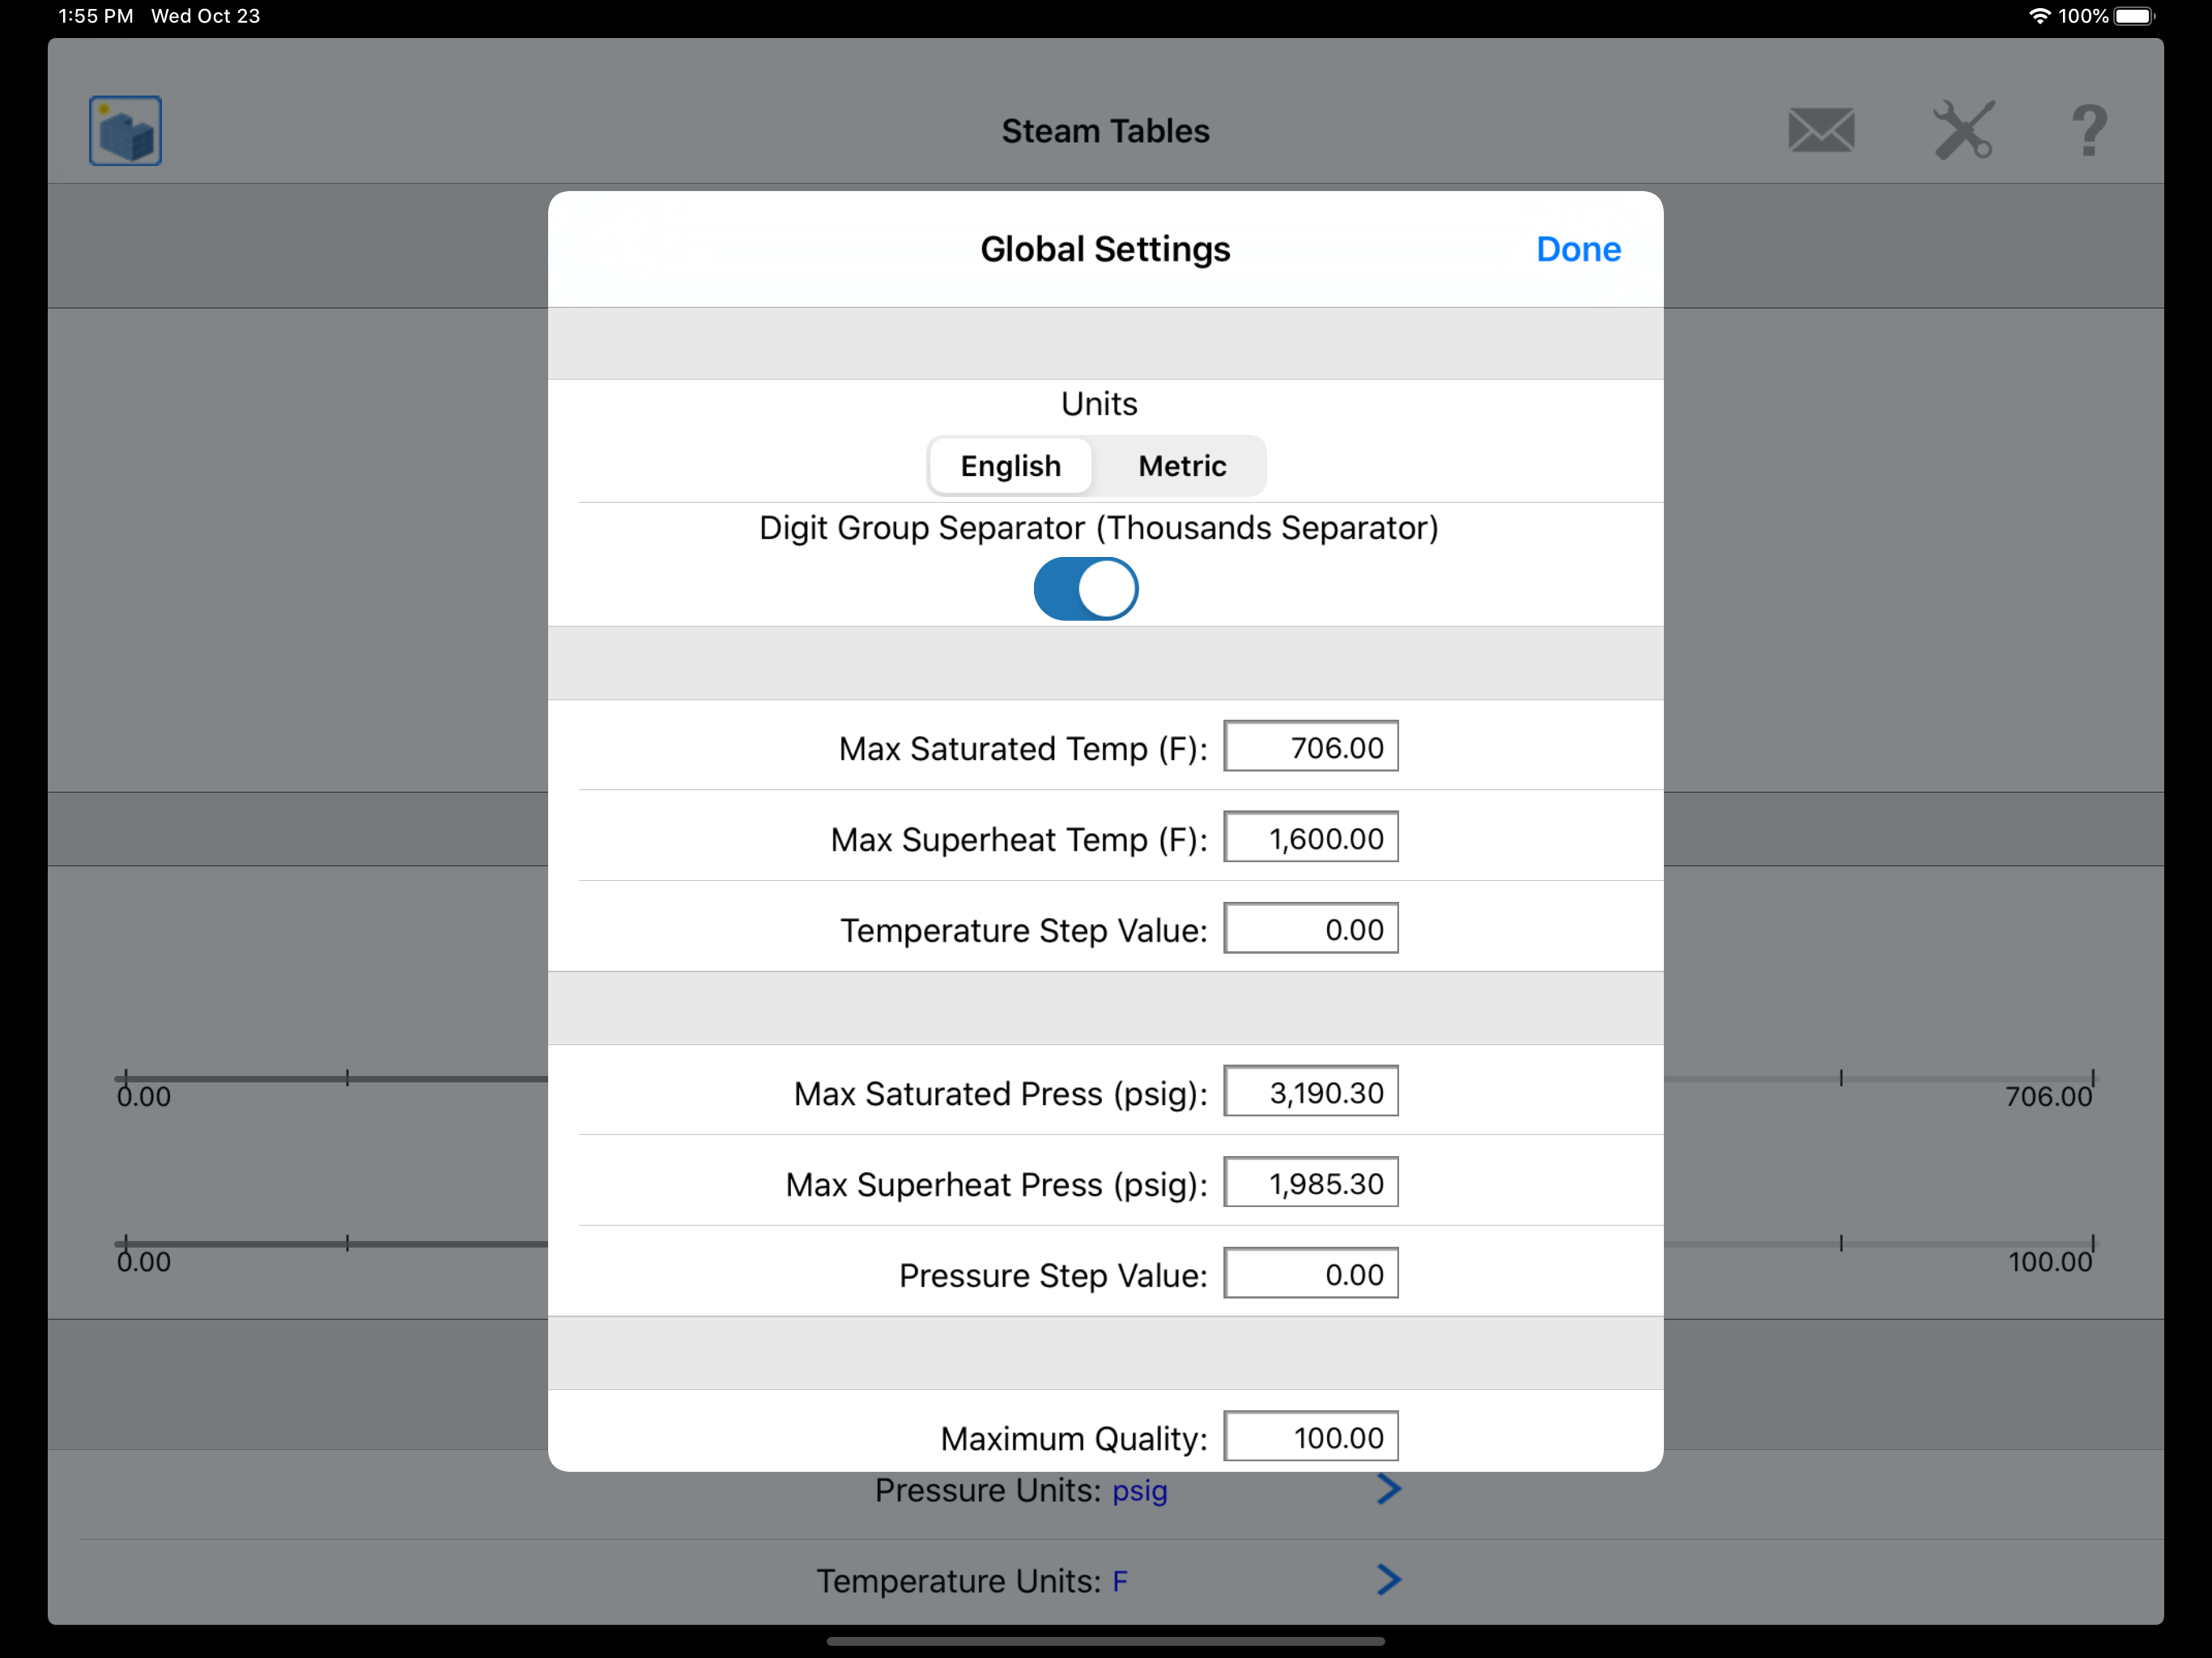
Task: Expand the Pressure Units chevron
Action: click(x=1388, y=1489)
